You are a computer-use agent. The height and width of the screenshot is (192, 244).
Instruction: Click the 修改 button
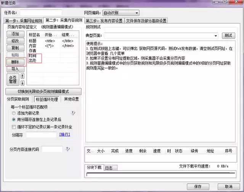point(15,41)
